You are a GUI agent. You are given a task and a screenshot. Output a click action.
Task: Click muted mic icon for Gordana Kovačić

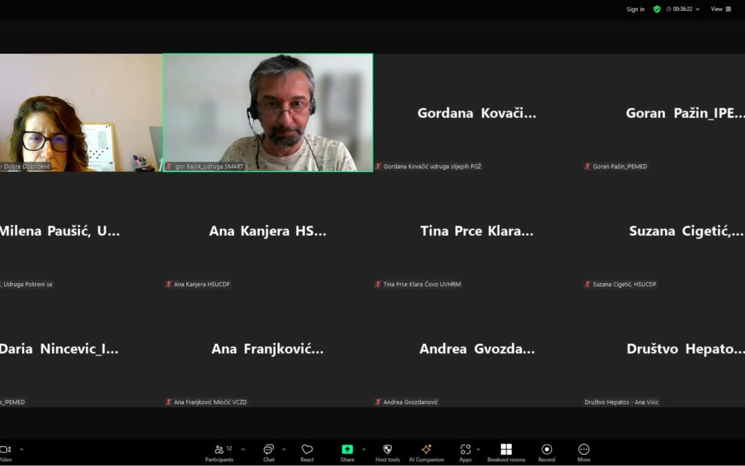(x=378, y=166)
